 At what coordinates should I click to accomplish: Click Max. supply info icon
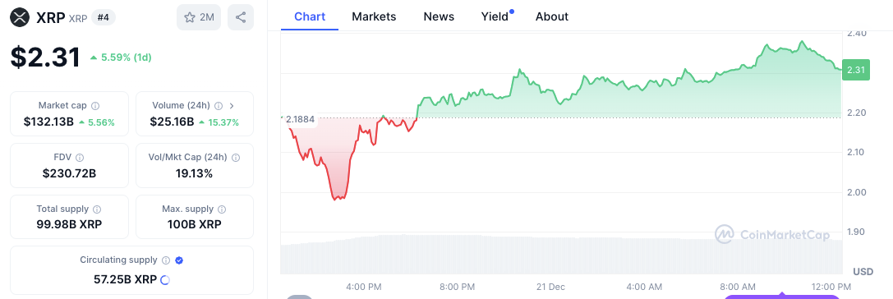(x=222, y=209)
